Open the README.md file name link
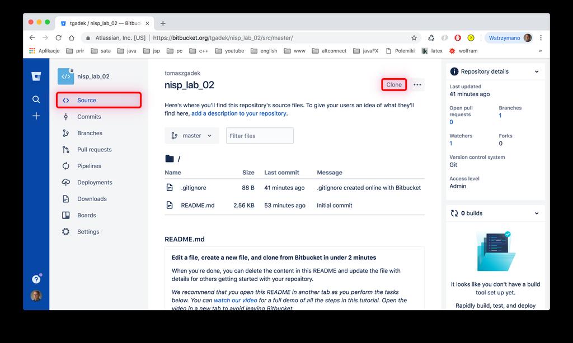 pos(198,206)
